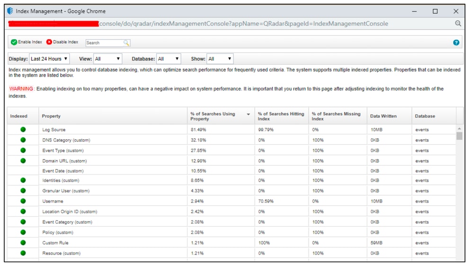This screenshot has width=473, height=266.
Task: Sort by Property column header
Action: [x=51, y=116]
